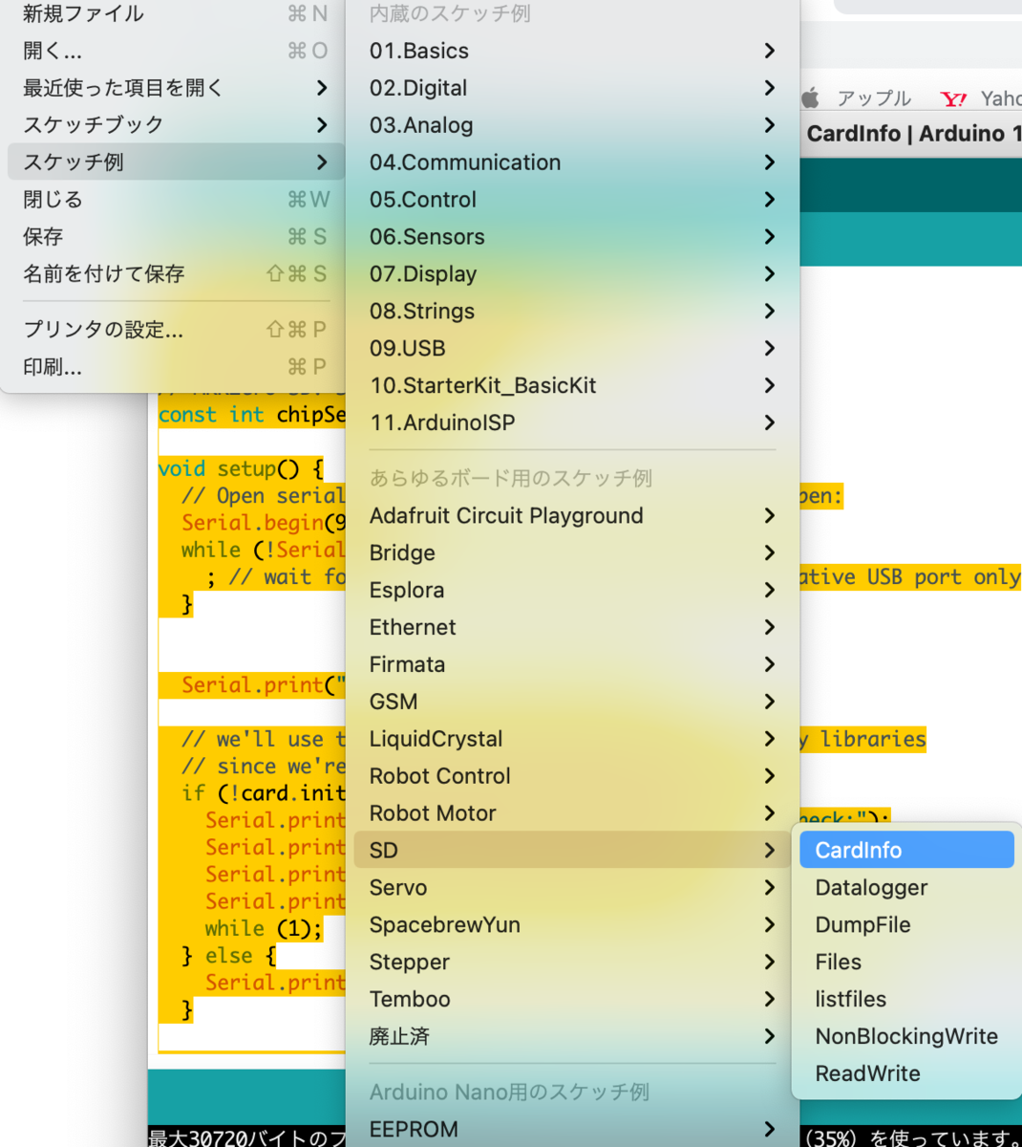
Task: Open the CardInfo SD example
Action: 906,851
